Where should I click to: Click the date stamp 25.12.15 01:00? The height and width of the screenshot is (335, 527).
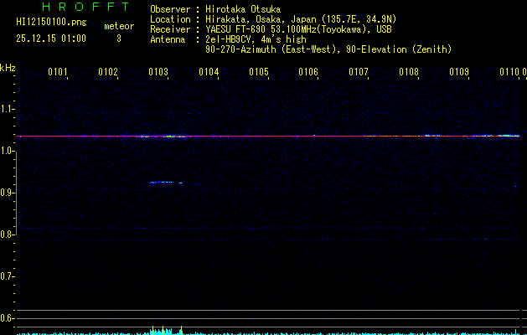pos(50,38)
